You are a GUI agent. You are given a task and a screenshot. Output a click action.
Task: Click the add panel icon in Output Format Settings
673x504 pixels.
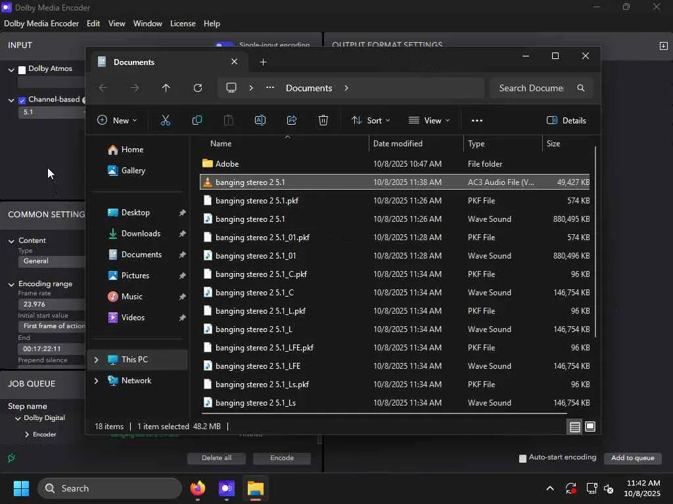pyautogui.click(x=664, y=45)
